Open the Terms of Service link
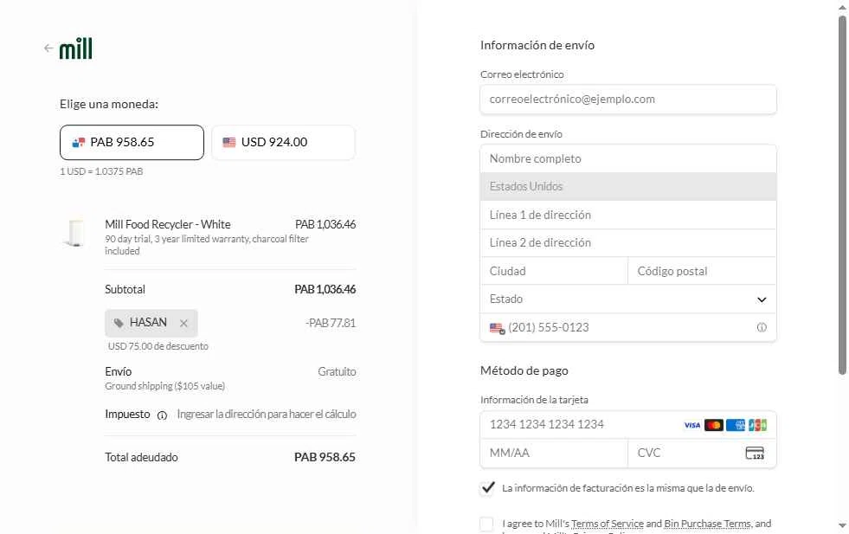Image resolution: width=849 pixels, height=534 pixels. point(608,524)
